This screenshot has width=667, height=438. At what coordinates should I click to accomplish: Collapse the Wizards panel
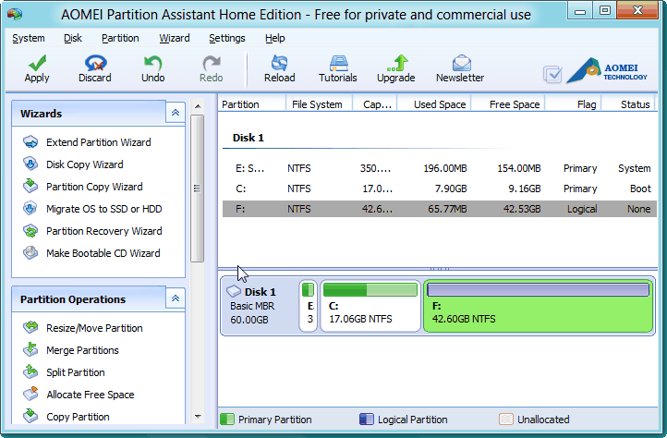pos(176,113)
